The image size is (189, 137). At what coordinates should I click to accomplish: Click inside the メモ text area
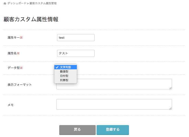[114, 104]
